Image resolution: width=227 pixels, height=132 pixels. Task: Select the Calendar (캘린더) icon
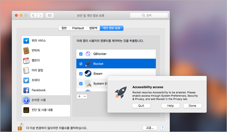(26, 61)
